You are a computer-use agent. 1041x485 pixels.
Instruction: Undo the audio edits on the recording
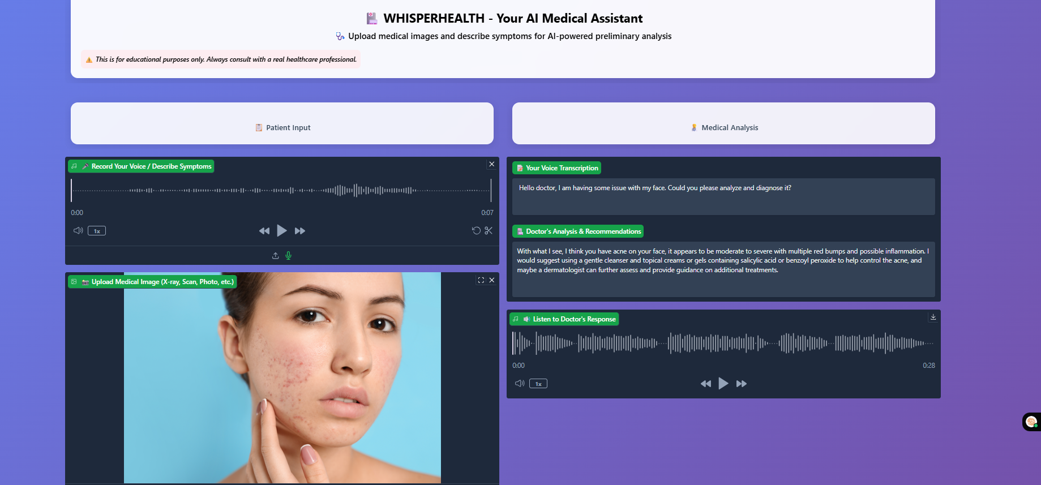[476, 230]
